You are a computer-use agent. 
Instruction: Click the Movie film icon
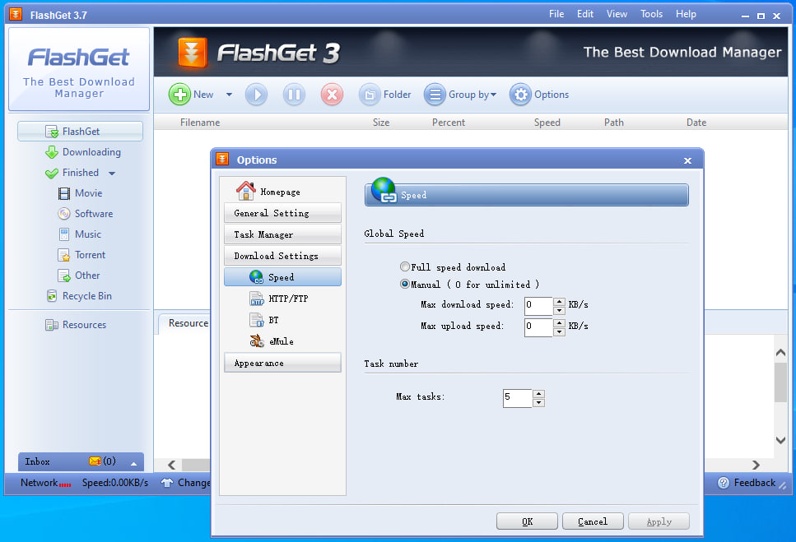click(x=64, y=193)
